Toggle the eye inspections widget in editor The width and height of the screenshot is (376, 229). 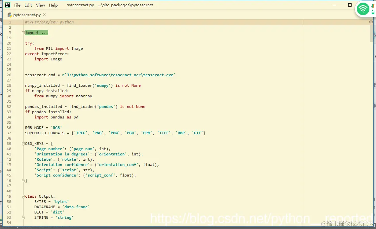point(371,22)
